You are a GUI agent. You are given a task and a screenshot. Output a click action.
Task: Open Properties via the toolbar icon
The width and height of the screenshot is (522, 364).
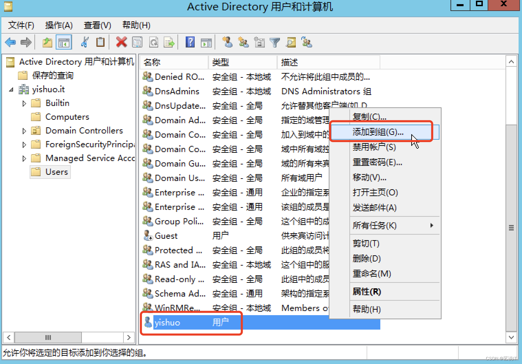[x=137, y=42]
